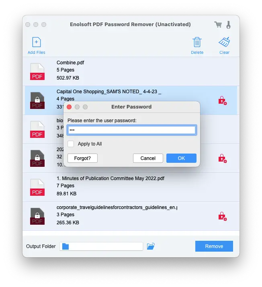Click the Delete trash icon
Image resolution: width=262 pixels, height=287 pixels.
(x=197, y=42)
